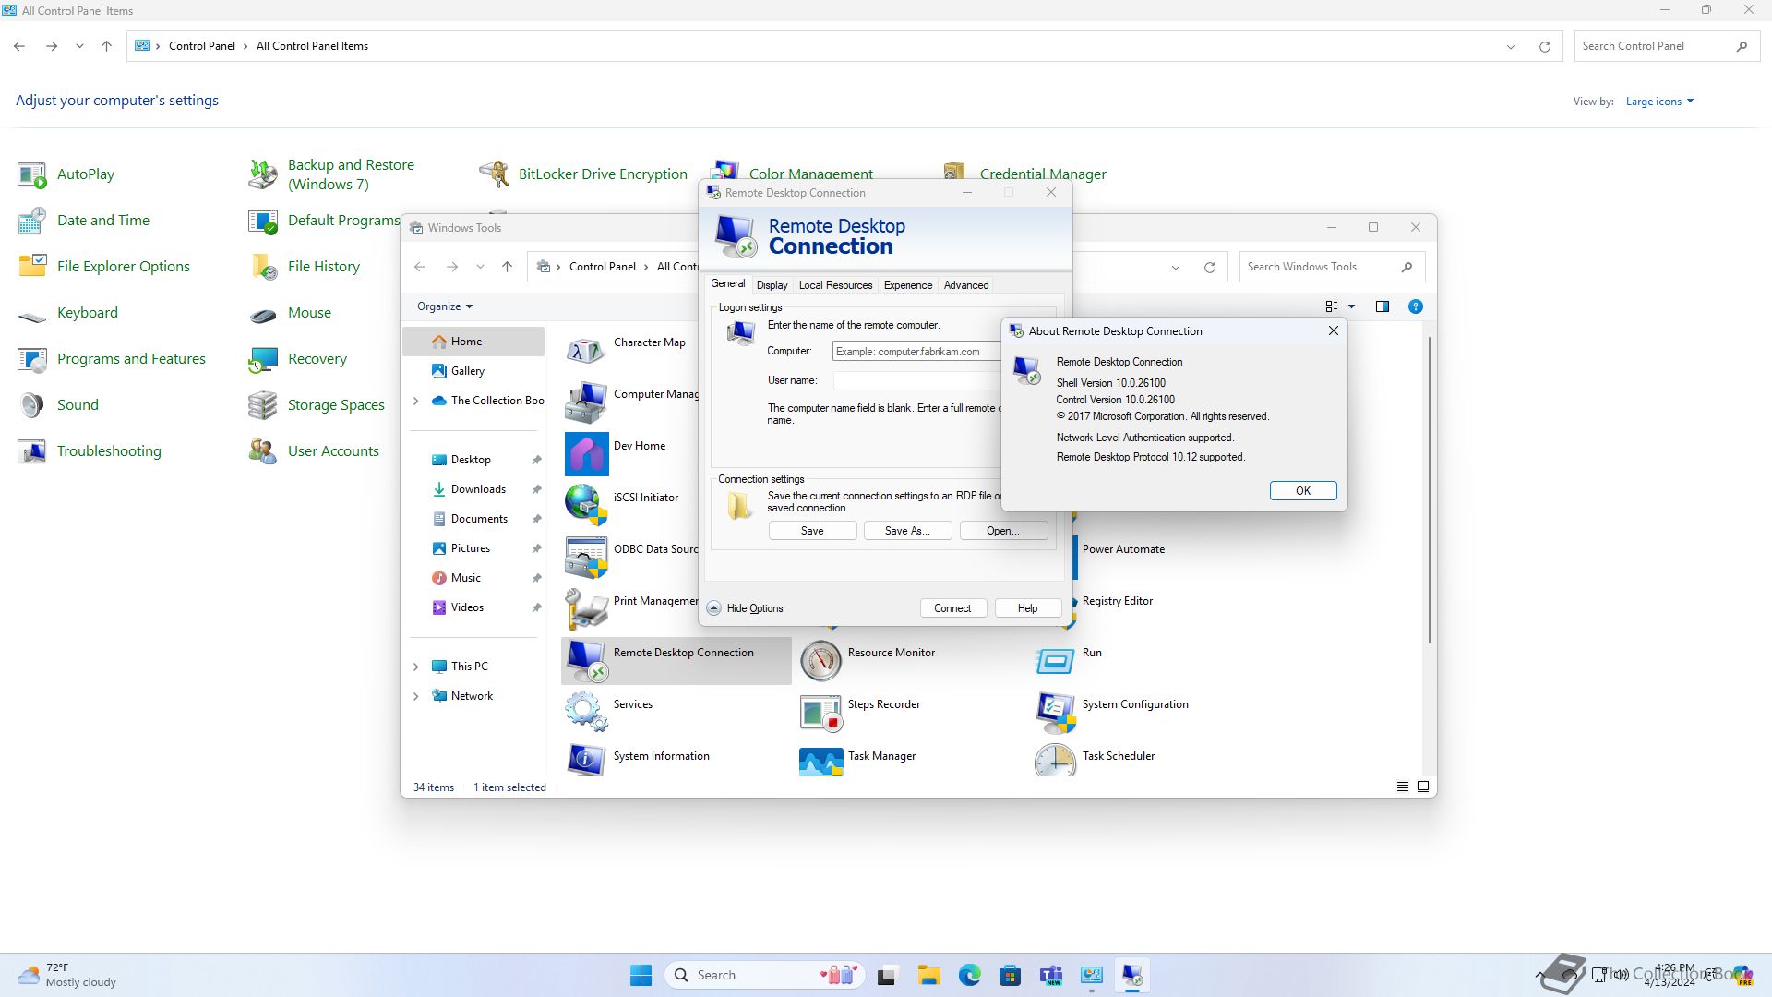
Task: Open Troubleshooting icon
Action: click(x=31, y=451)
